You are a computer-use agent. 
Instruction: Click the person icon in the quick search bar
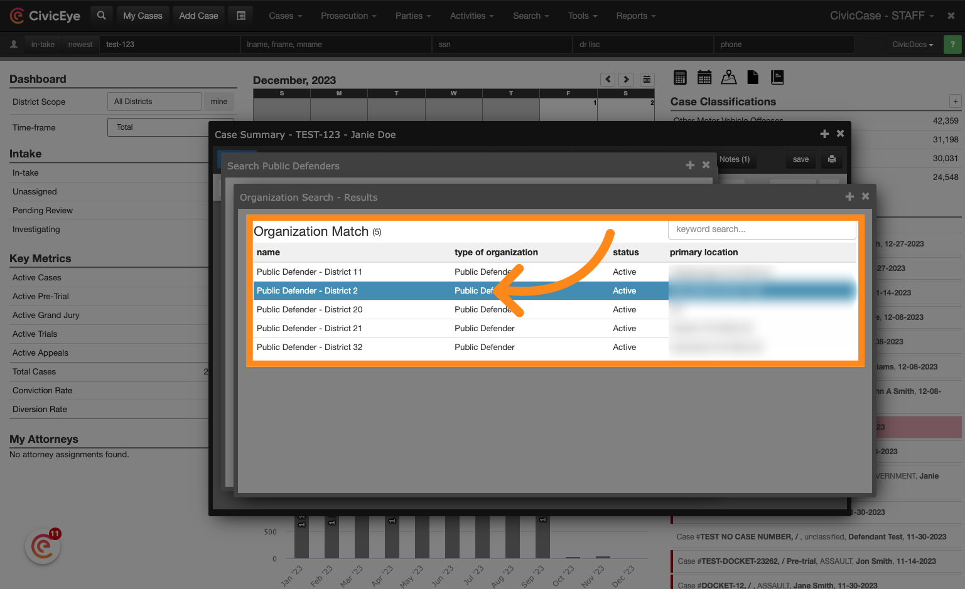14,45
